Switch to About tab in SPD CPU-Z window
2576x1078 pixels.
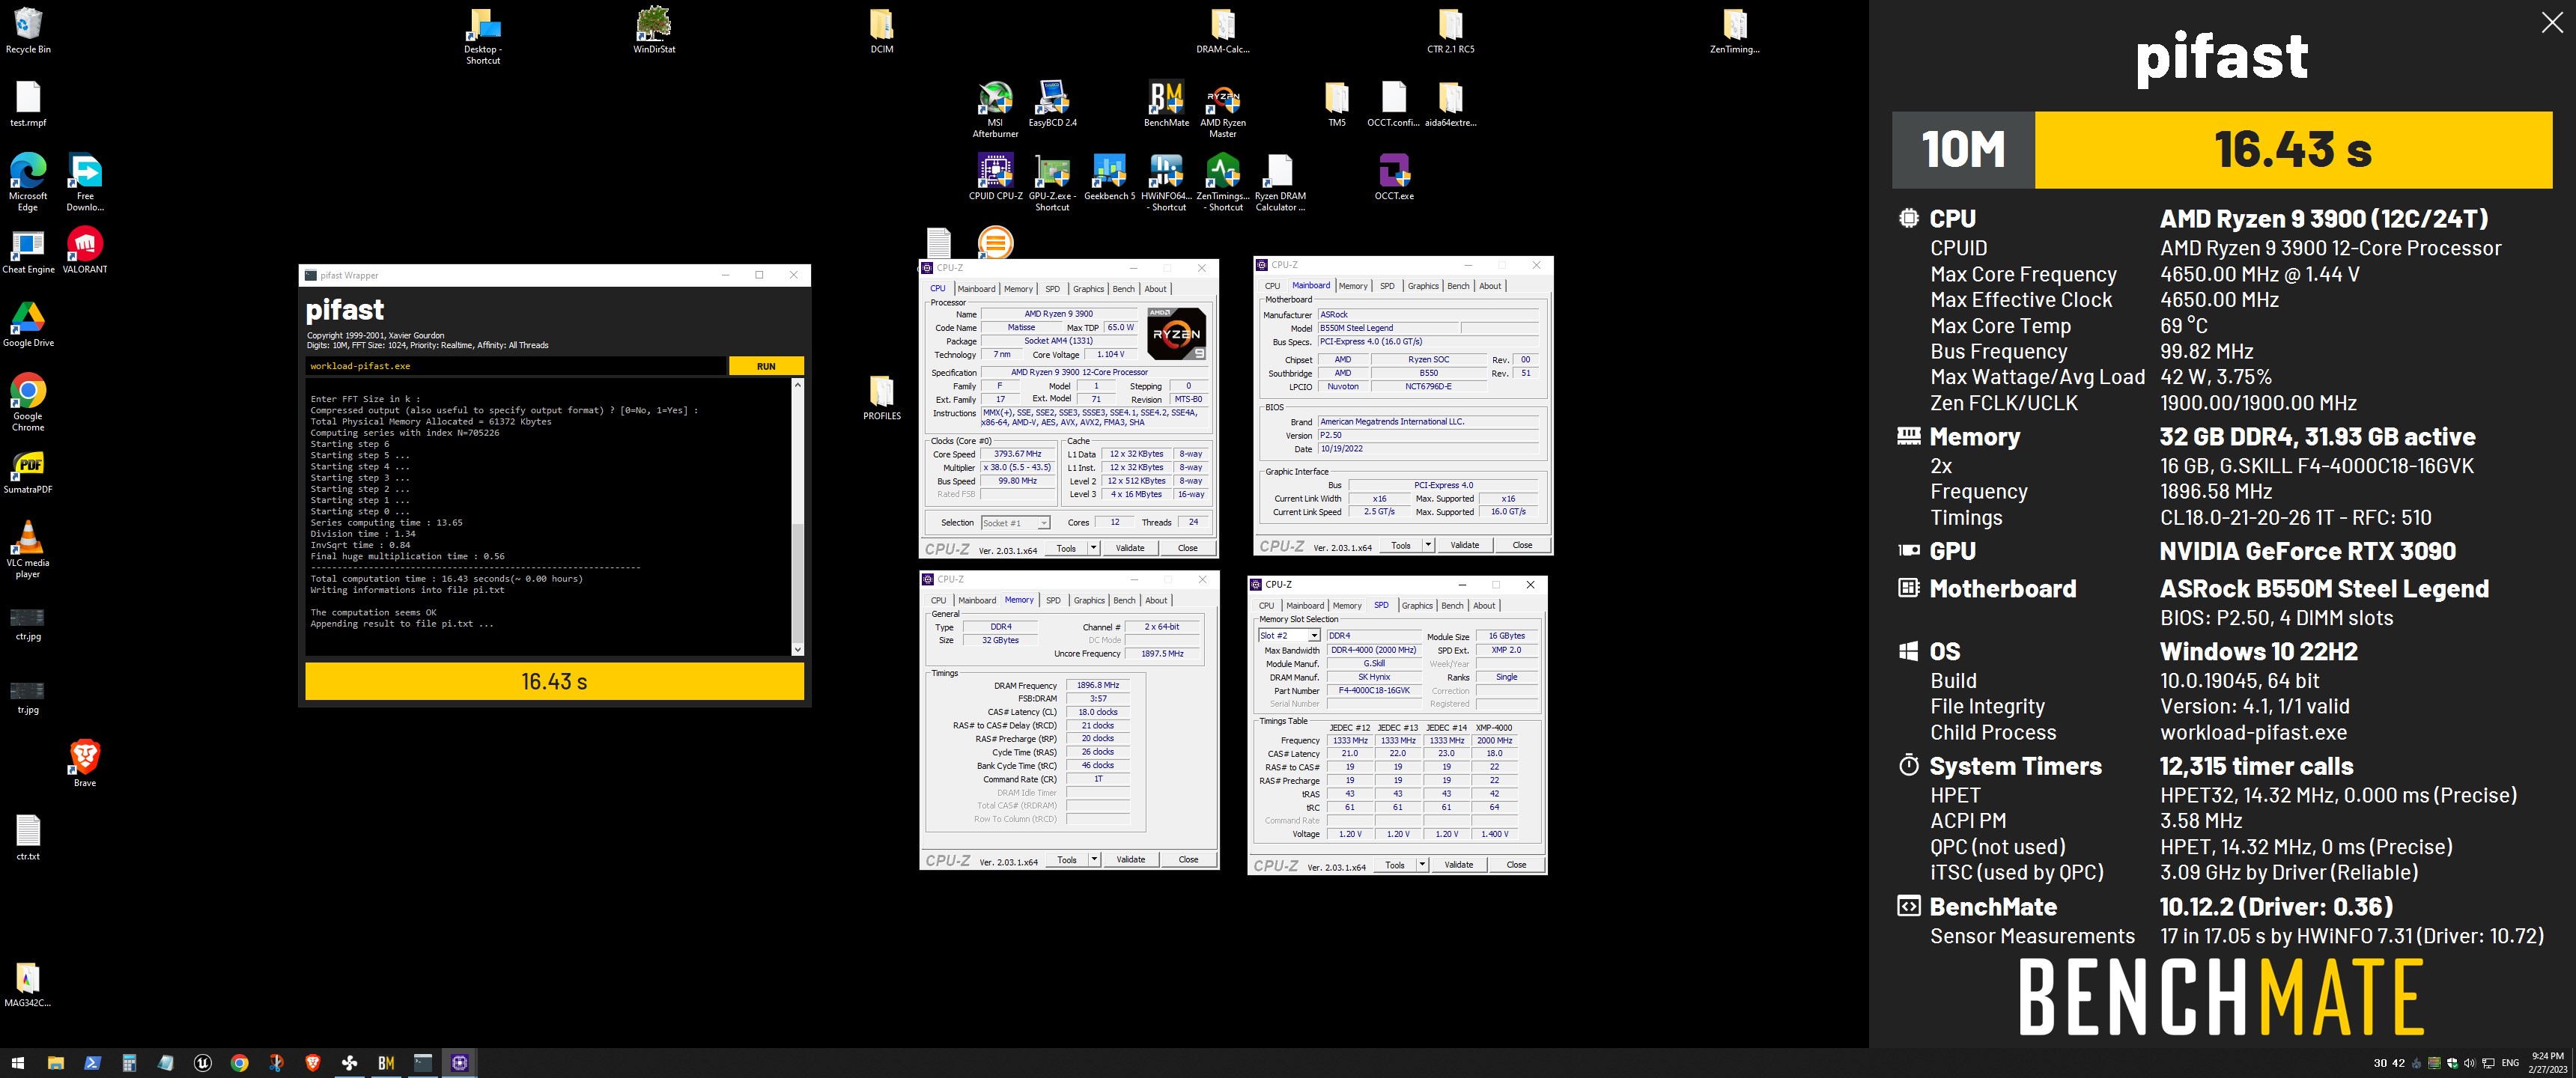coord(1484,606)
